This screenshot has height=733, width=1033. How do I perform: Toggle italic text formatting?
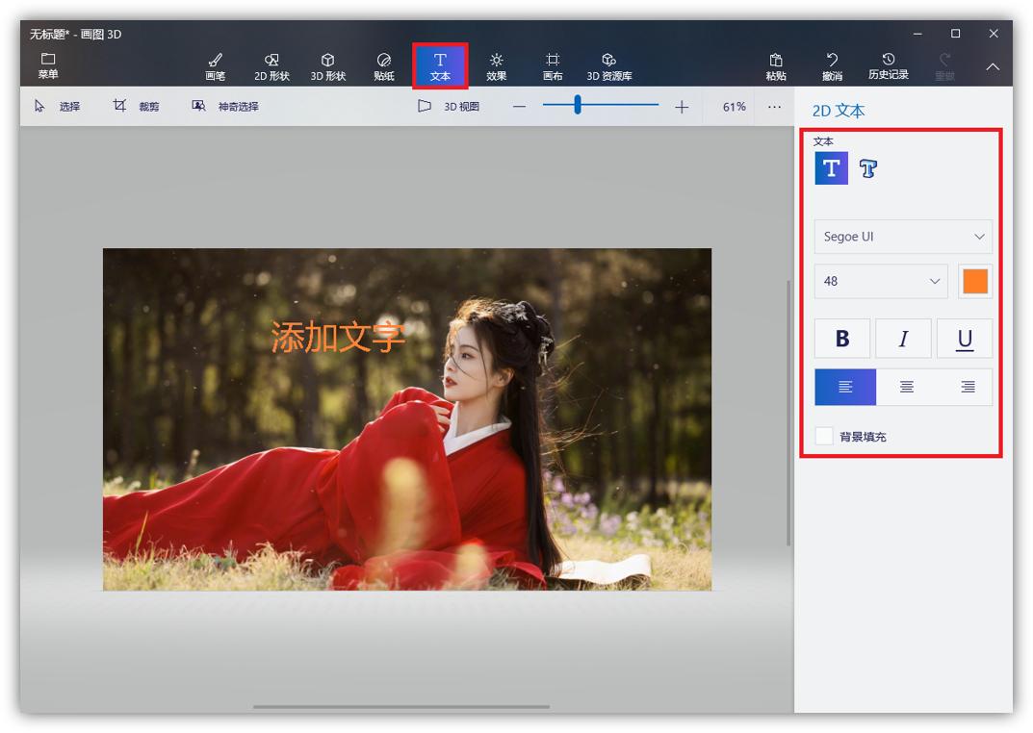[x=903, y=339]
